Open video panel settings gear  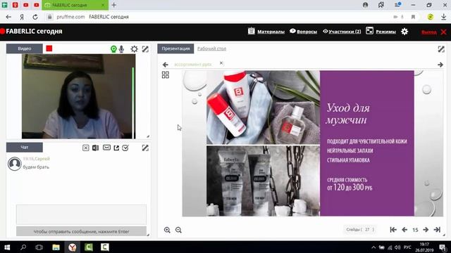tap(134, 49)
